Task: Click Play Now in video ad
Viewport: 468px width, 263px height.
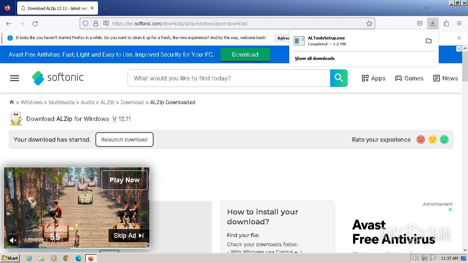Action: coord(124,180)
